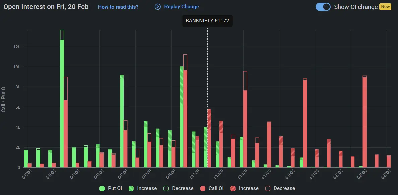
Task: Click the tall red bar at 62500
Action: coord(365,121)
